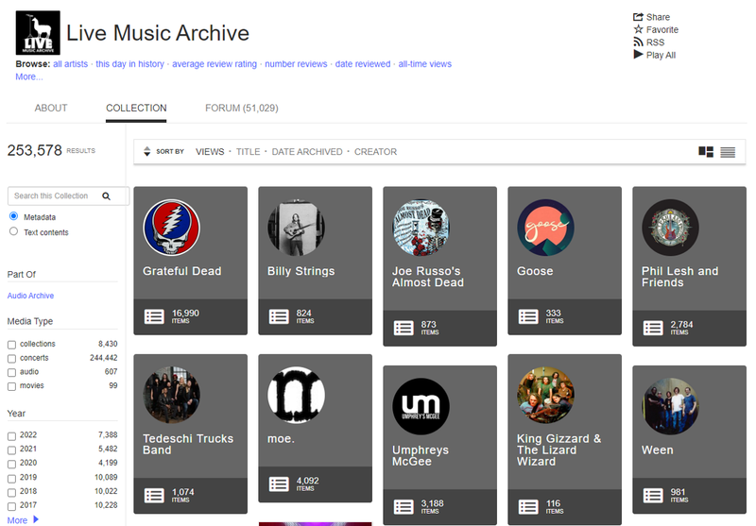Focus the Search this Collection field

[68, 196]
